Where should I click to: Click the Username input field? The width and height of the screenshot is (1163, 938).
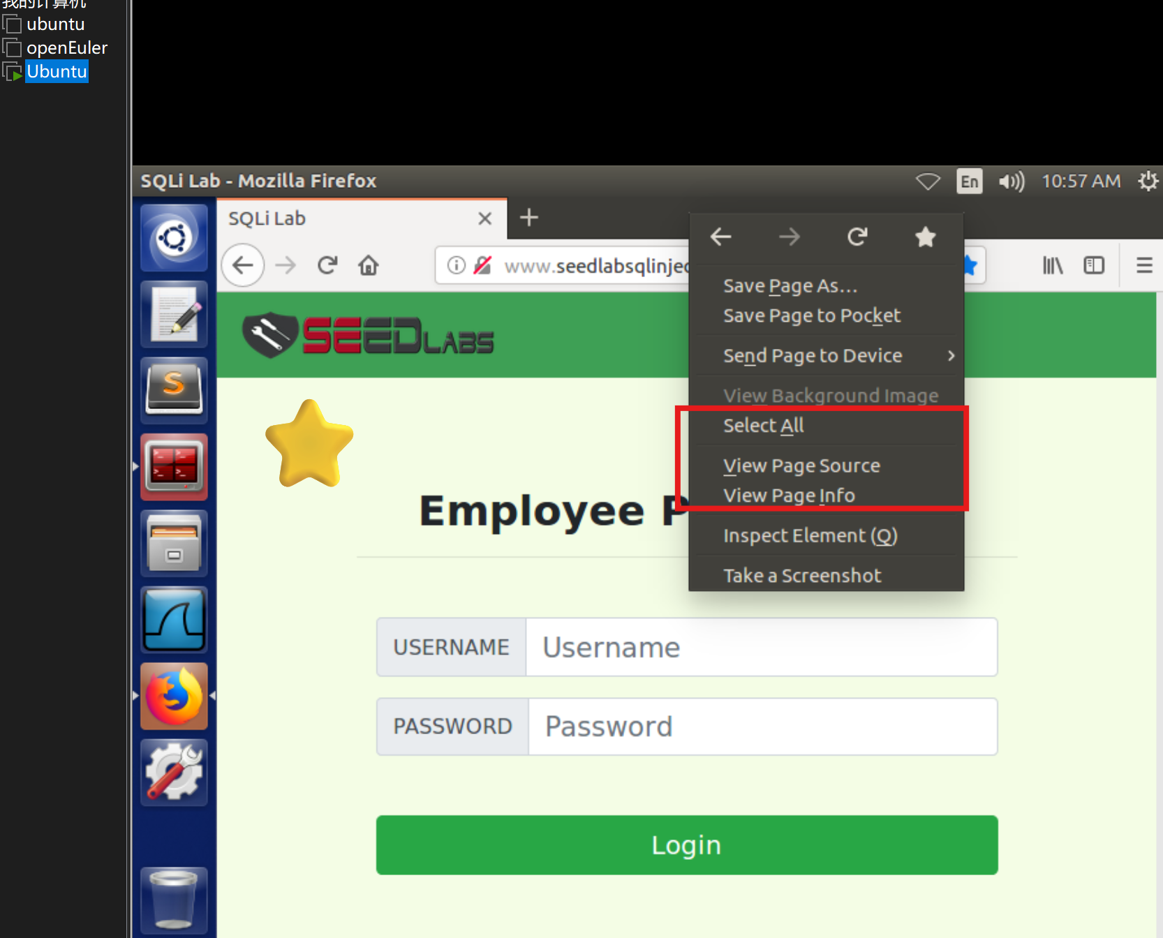point(762,647)
